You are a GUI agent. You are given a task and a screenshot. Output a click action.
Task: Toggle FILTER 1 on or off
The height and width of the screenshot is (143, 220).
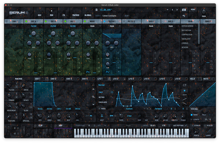(x=104, y=21)
